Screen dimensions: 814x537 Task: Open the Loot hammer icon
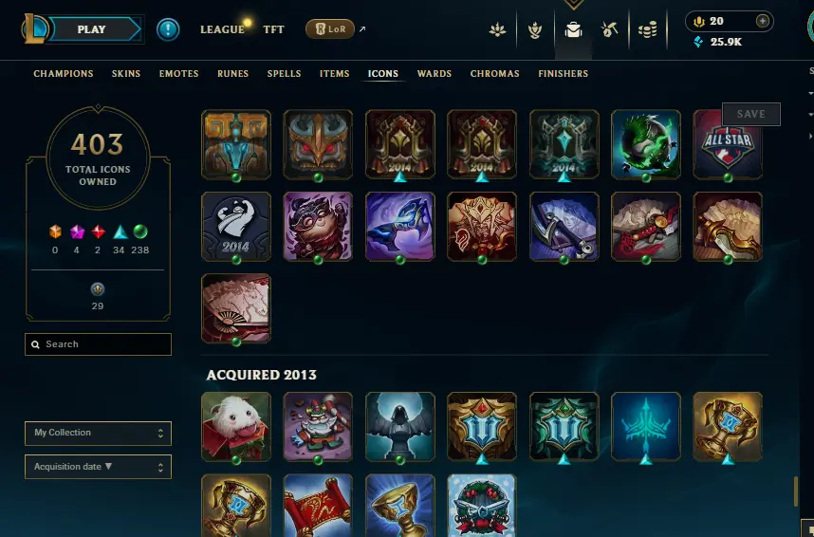click(609, 29)
